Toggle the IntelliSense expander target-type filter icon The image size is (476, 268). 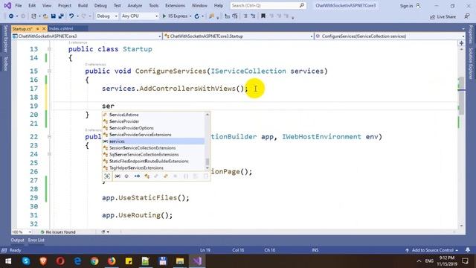coord(107,176)
